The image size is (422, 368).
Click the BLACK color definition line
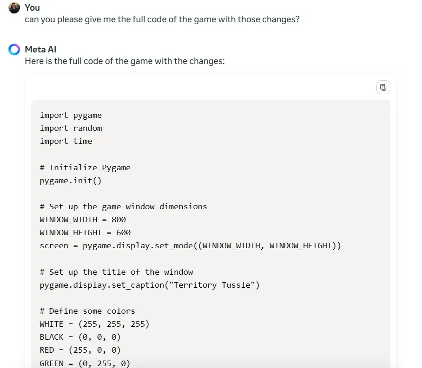click(x=80, y=337)
